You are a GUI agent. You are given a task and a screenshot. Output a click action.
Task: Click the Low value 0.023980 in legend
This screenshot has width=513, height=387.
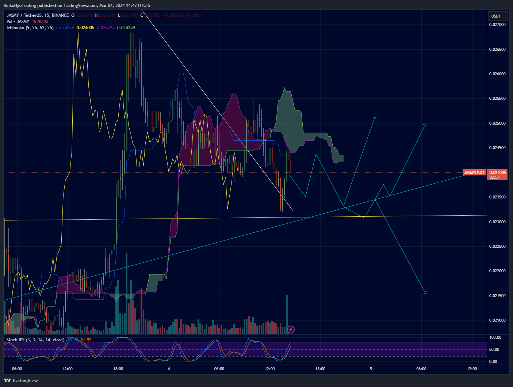[129, 15]
